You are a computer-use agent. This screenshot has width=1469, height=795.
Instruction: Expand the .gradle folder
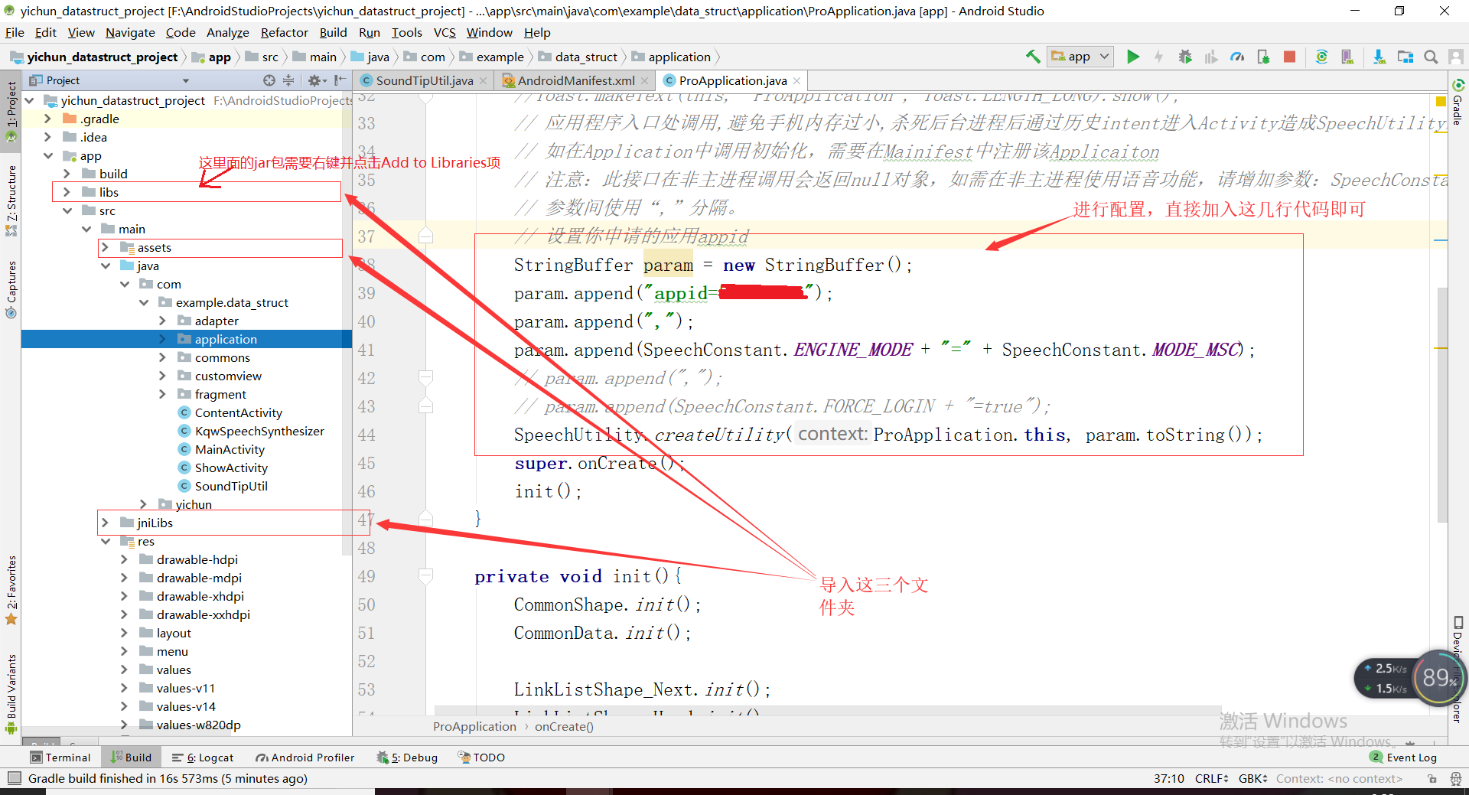[48, 119]
